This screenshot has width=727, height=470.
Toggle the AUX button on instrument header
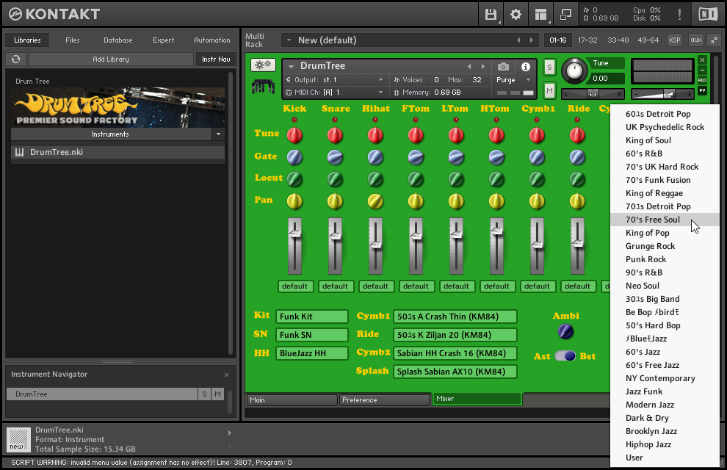pos(703,80)
